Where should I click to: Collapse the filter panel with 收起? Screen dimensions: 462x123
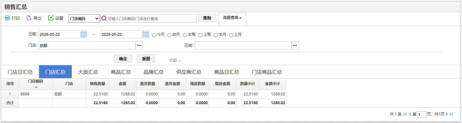coord(175,60)
